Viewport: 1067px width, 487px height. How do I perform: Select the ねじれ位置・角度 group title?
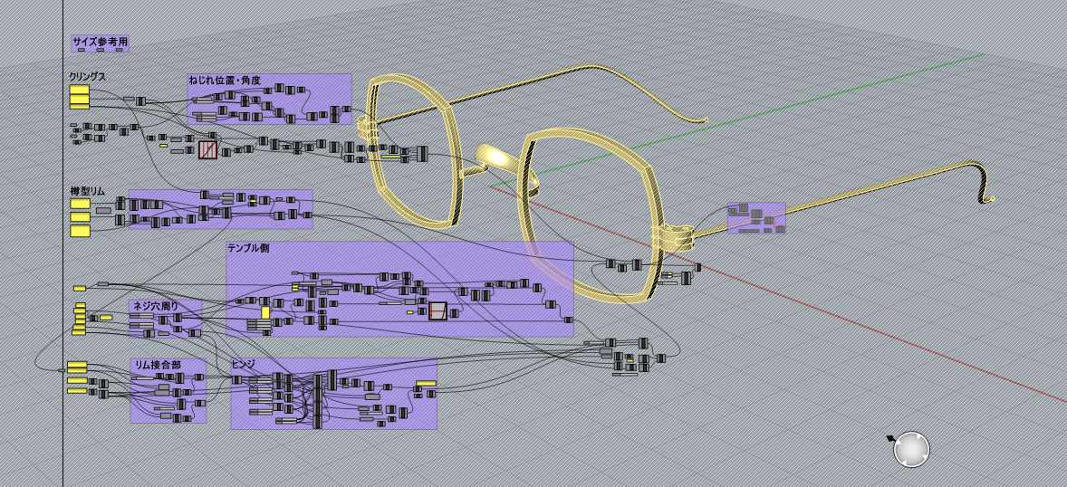[225, 80]
